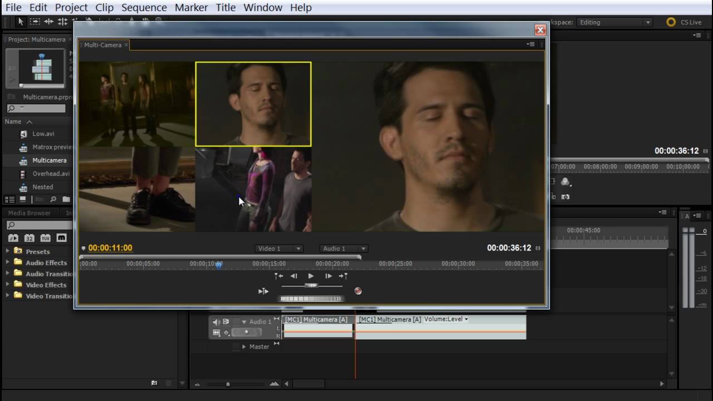Zoom in timeline with large mountain icon
The height and width of the screenshot is (401, 713).
click(274, 384)
